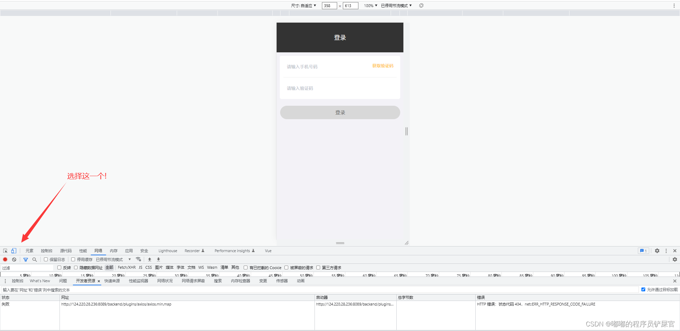
Task: Open the 100% zoom dropdown
Action: point(370,6)
